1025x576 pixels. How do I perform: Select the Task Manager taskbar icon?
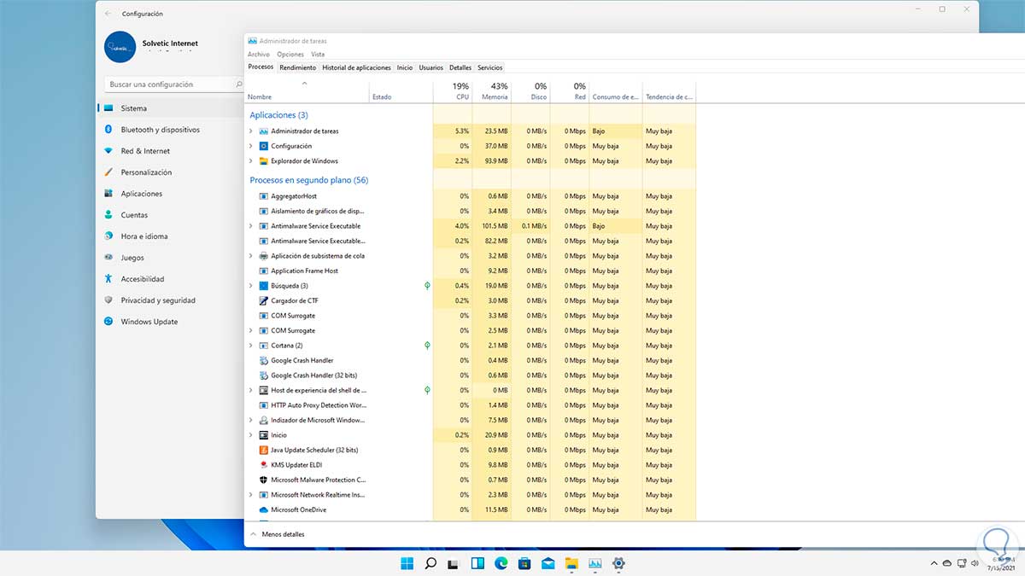pyautogui.click(x=595, y=563)
